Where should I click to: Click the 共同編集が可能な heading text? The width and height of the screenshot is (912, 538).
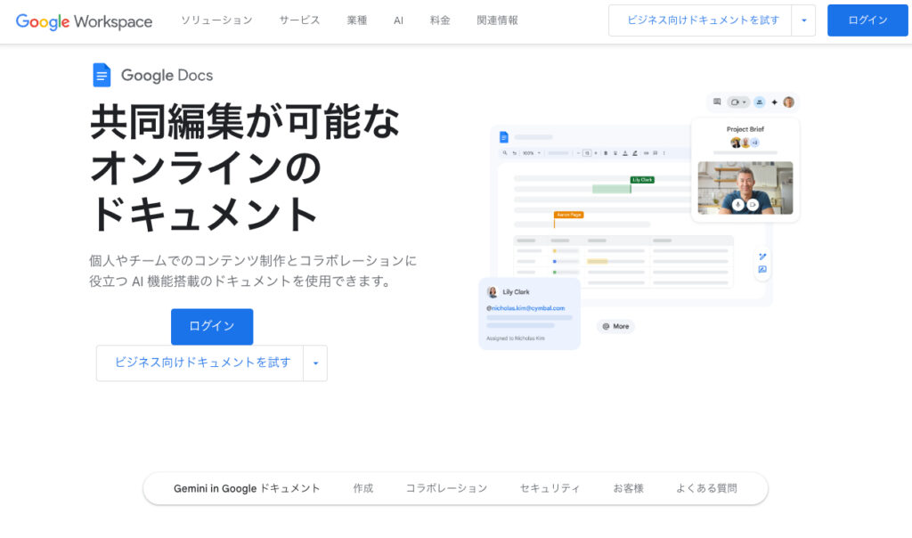pos(245,121)
